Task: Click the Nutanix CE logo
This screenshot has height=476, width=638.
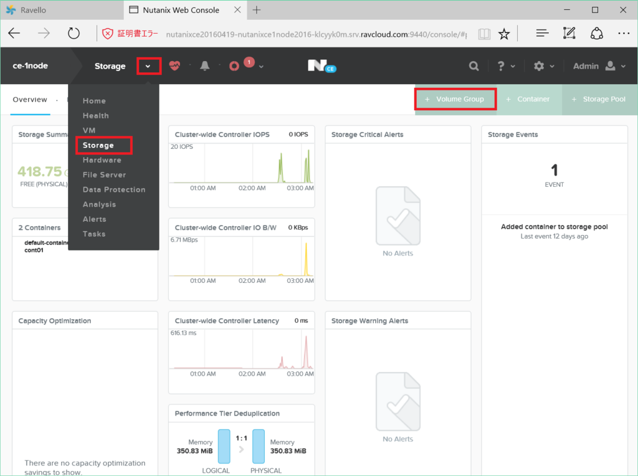Action: point(322,66)
